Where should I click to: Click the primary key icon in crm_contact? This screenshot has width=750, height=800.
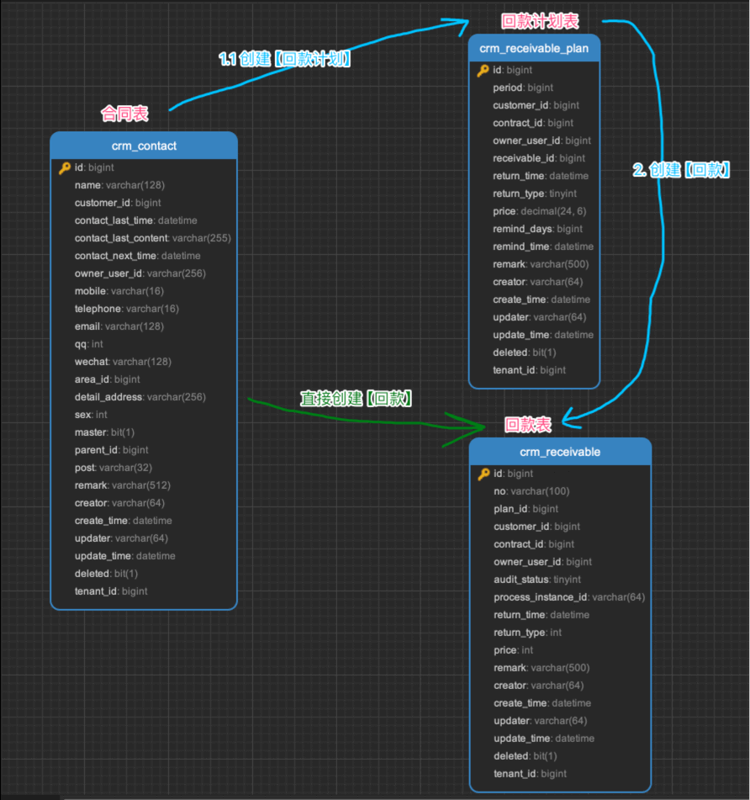65,168
